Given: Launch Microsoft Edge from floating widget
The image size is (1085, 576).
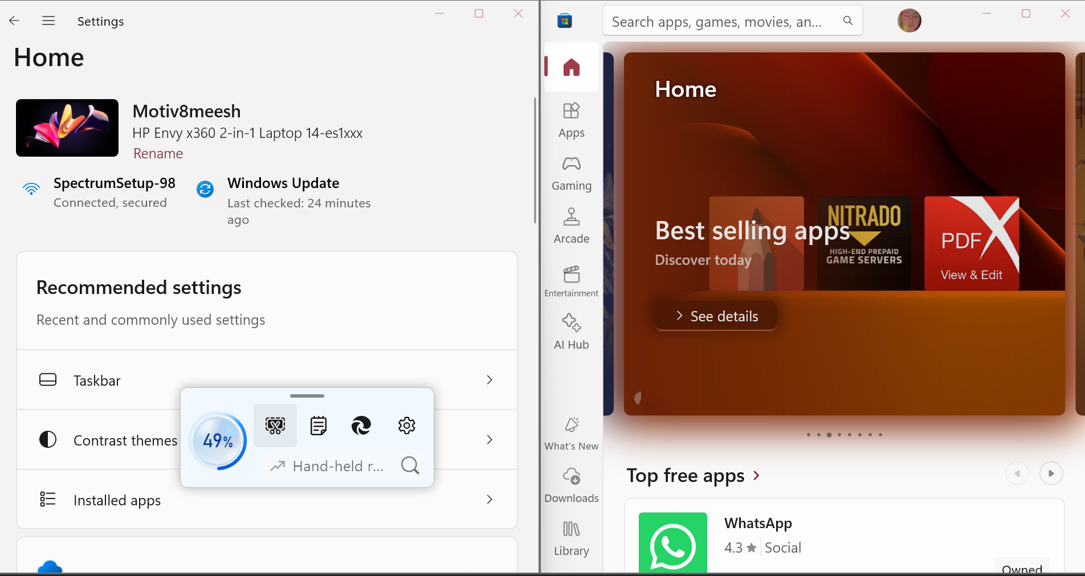Looking at the screenshot, I should [x=361, y=426].
